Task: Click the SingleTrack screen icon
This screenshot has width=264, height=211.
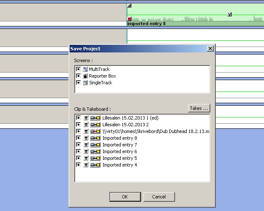Action: tap(85, 83)
